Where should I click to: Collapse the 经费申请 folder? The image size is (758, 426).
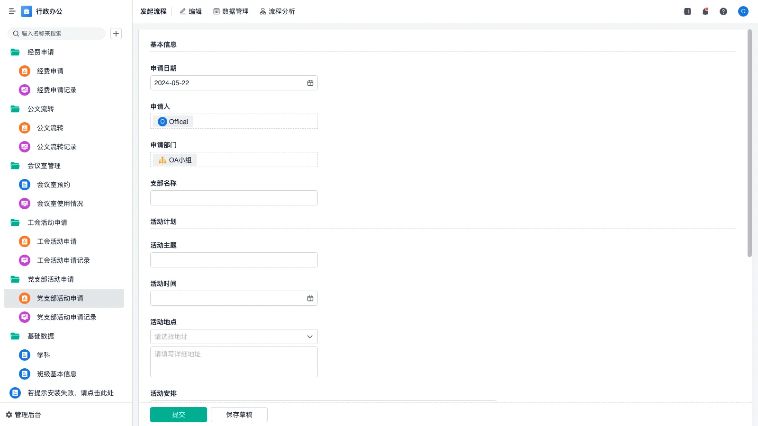15,52
